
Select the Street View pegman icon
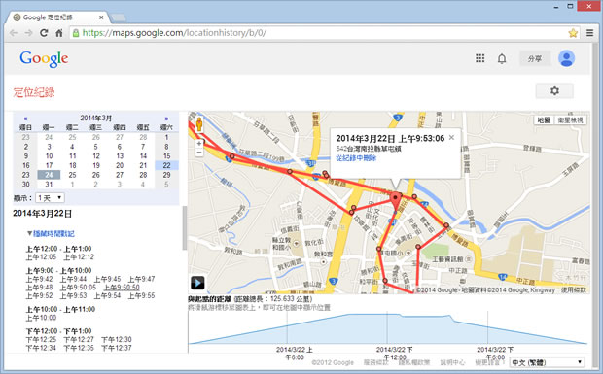click(x=198, y=124)
